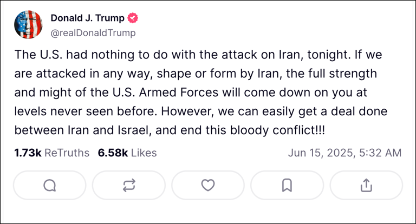Open the share upload icon
This screenshot has width=416, height=224.
pos(366,186)
